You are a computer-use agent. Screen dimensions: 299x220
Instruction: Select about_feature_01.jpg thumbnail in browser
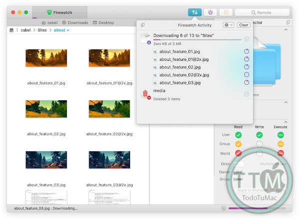click(x=46, y=58)
